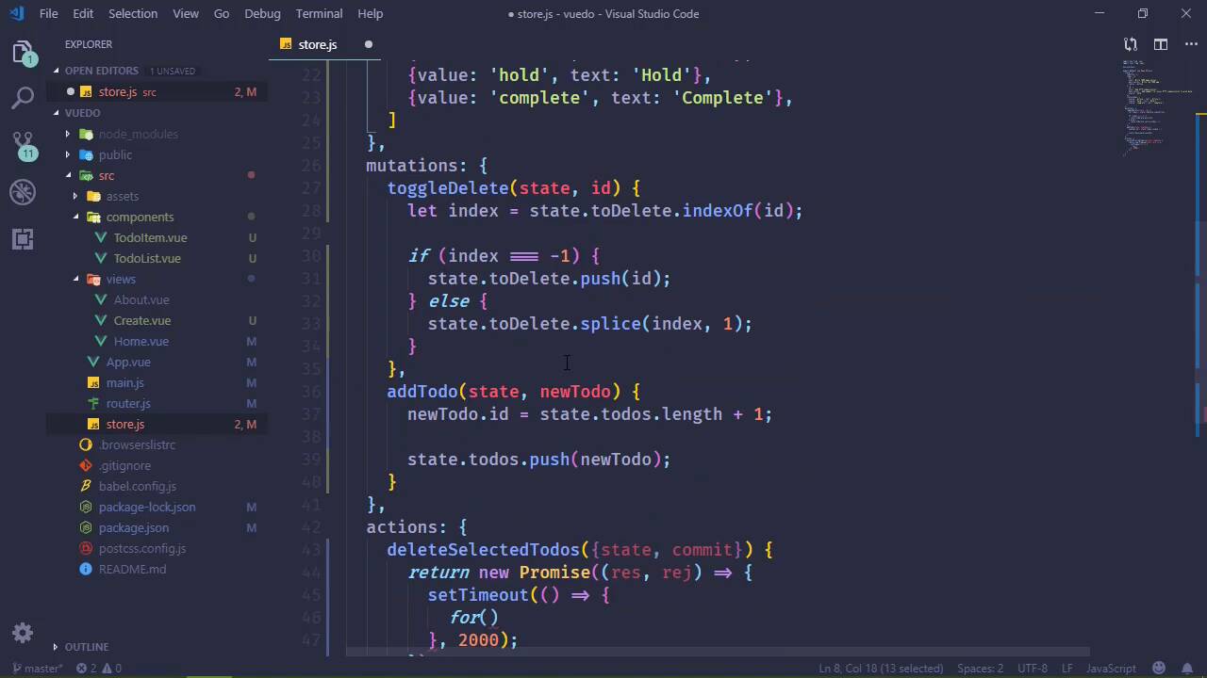The width and height of the screenshot is (1207, 678).
Task: Open notifications bell in status bar
Action: coord(1187,669)
